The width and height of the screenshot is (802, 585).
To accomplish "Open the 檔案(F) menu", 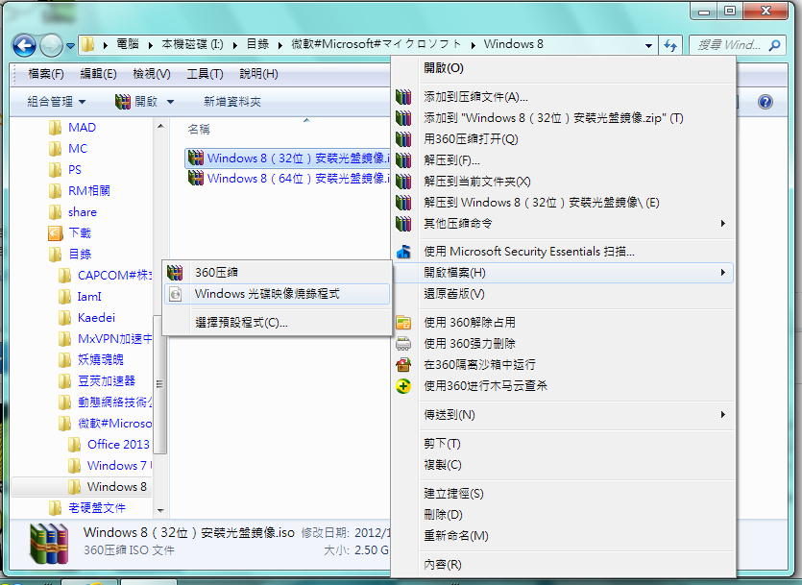I will [x=46, y=74].
